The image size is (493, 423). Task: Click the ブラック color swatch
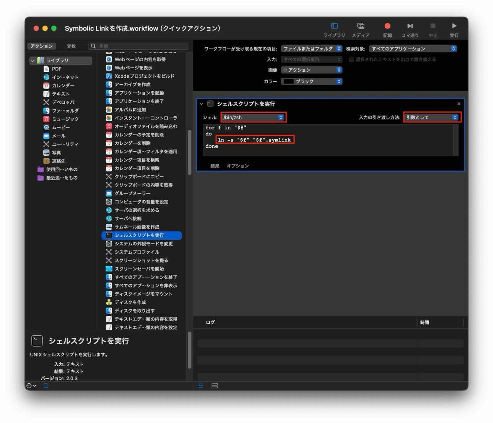click(289, 82)
